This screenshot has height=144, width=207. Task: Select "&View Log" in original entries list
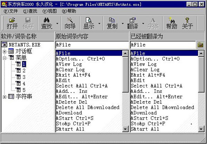click(x=69, y=64)
